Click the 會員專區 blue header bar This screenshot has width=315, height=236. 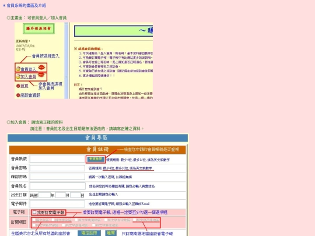(x=97, y=138)
